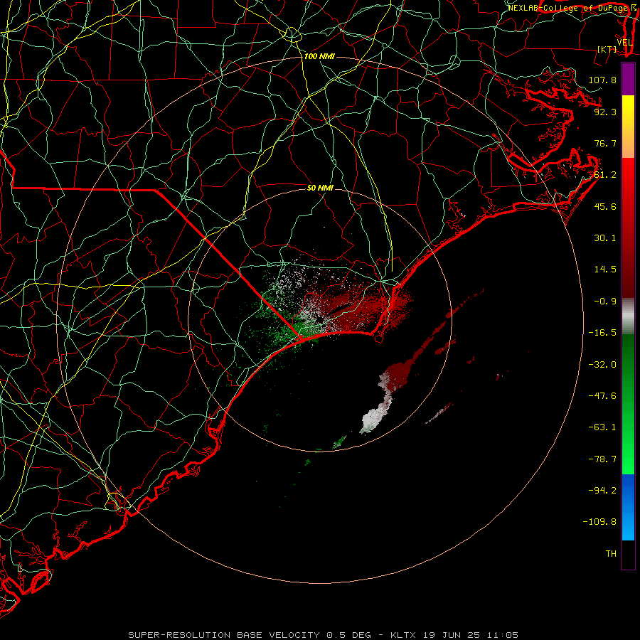The width and height of the screenshot is (640, 640).
Task: Click the -16.5 legend value
Action: click(602, 333)
